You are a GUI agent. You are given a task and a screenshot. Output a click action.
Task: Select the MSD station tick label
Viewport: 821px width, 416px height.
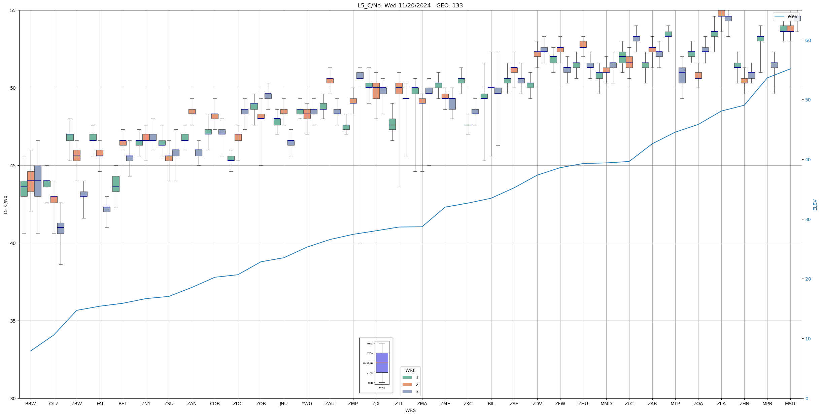[790, 404]
